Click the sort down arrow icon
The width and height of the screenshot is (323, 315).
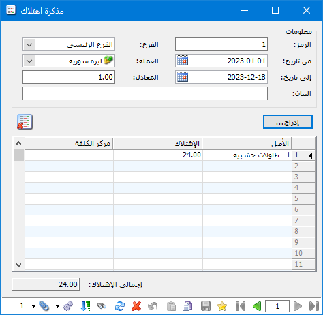pos(85,306)
